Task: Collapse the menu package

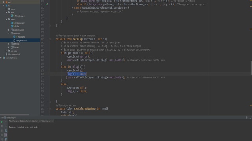Action: pos(6,19)
